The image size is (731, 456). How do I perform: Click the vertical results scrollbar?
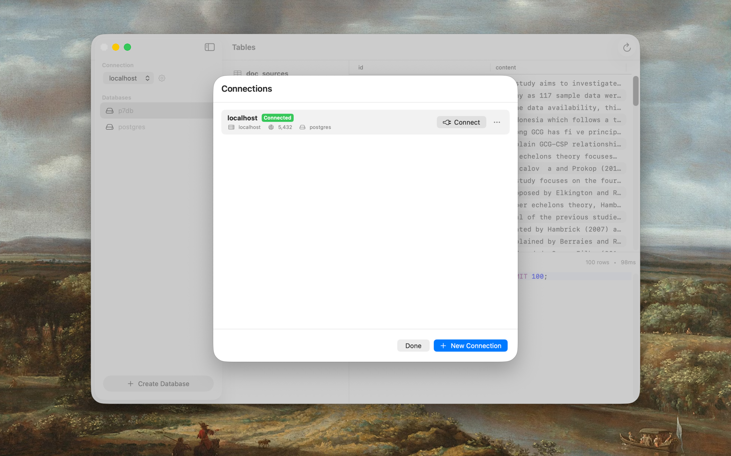[636, 91]
